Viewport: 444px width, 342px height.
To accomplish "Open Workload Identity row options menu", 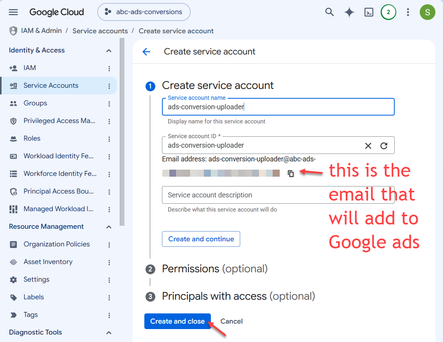I will coord(109,157).
